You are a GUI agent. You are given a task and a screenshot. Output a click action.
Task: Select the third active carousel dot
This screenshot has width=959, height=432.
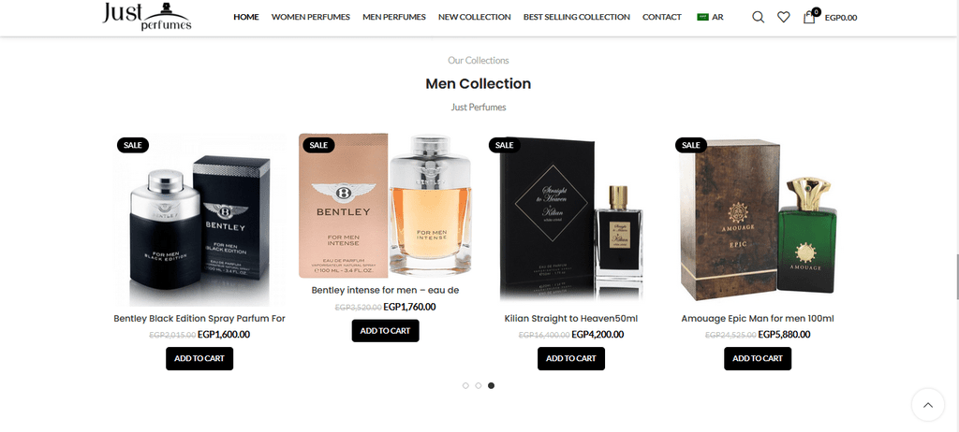coord(491,385)
